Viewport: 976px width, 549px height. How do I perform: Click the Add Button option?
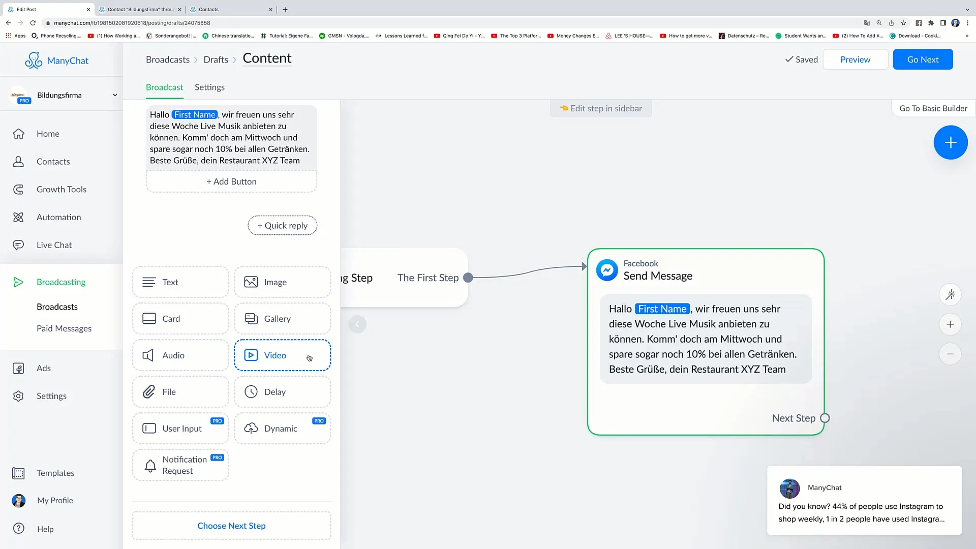(231, 181)
